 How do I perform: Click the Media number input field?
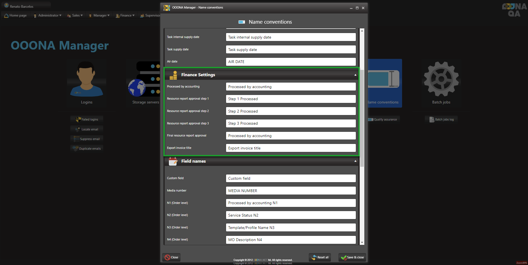tap(291, 191)
